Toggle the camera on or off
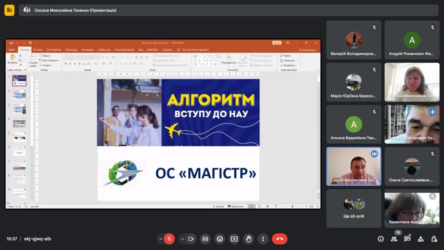Viewport: 444px width, 250px height. pos(191,239)
